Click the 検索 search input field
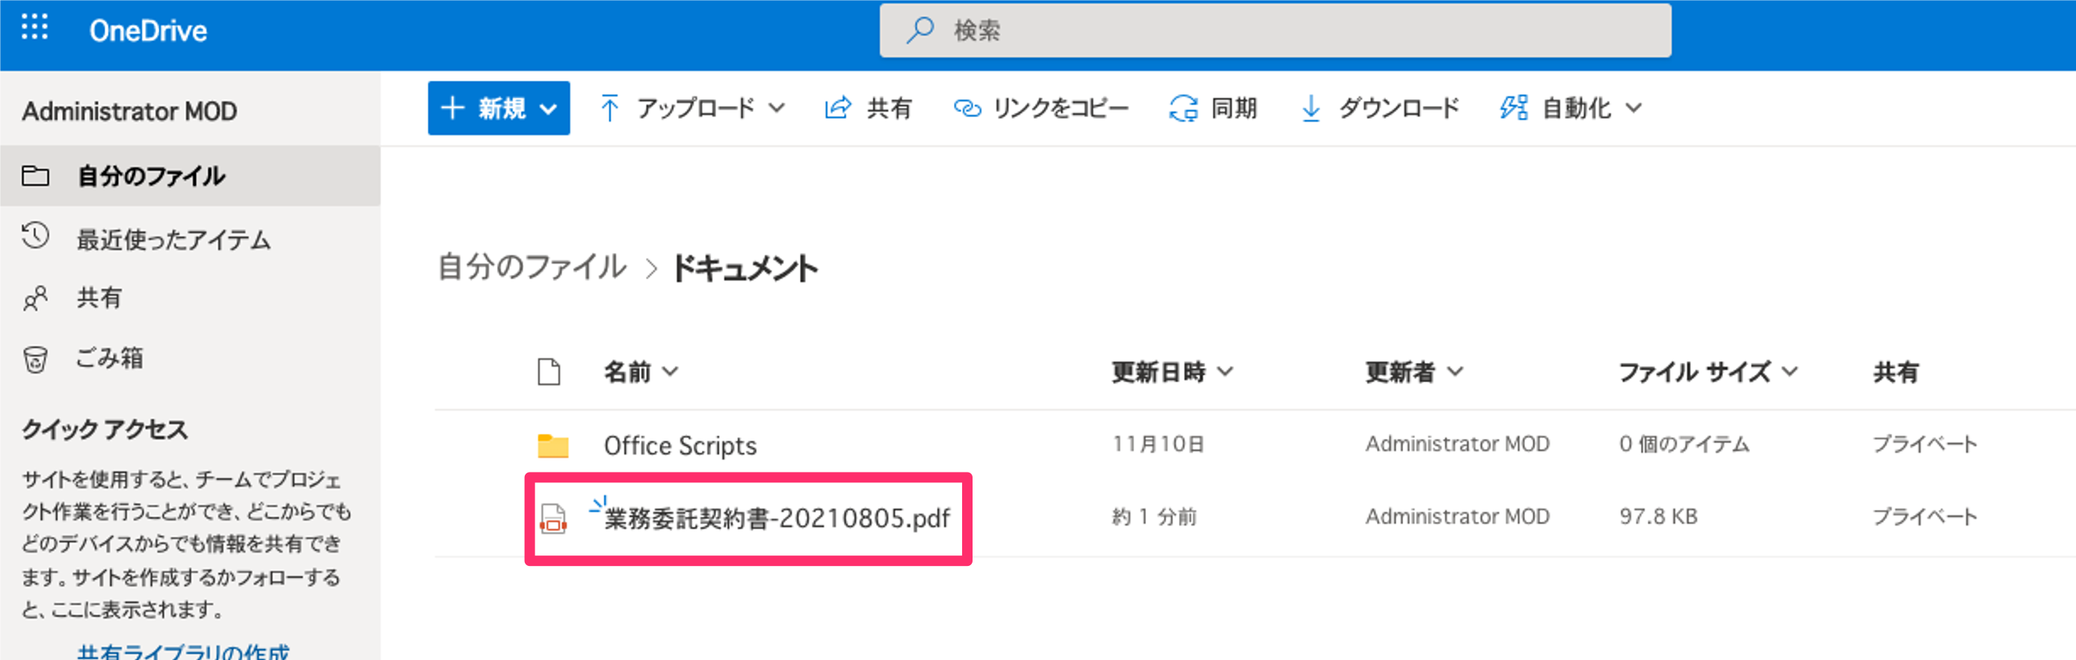The image size is (2076, 660). tap(1290, 31)
